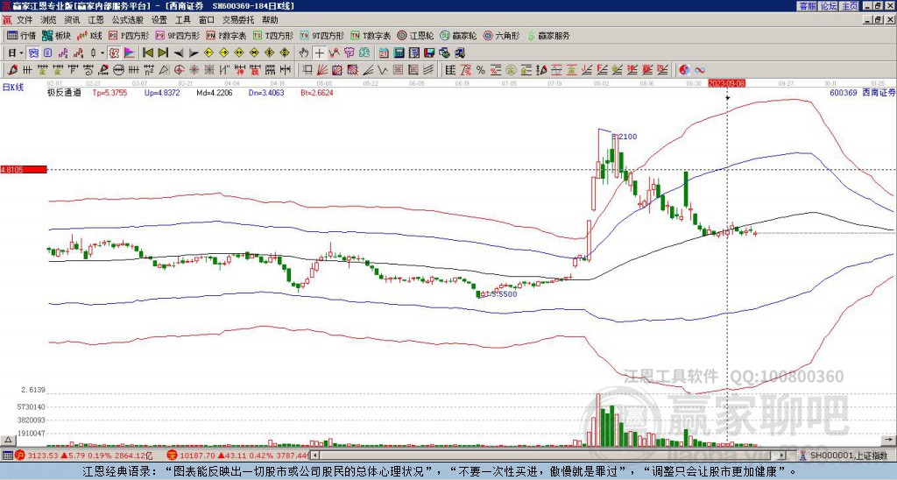Click the 行情 toolbar button
Screen dimensions: 897x480
21,35
